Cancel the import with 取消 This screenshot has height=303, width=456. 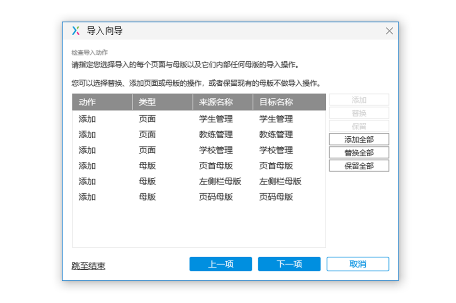pos(358,264)
